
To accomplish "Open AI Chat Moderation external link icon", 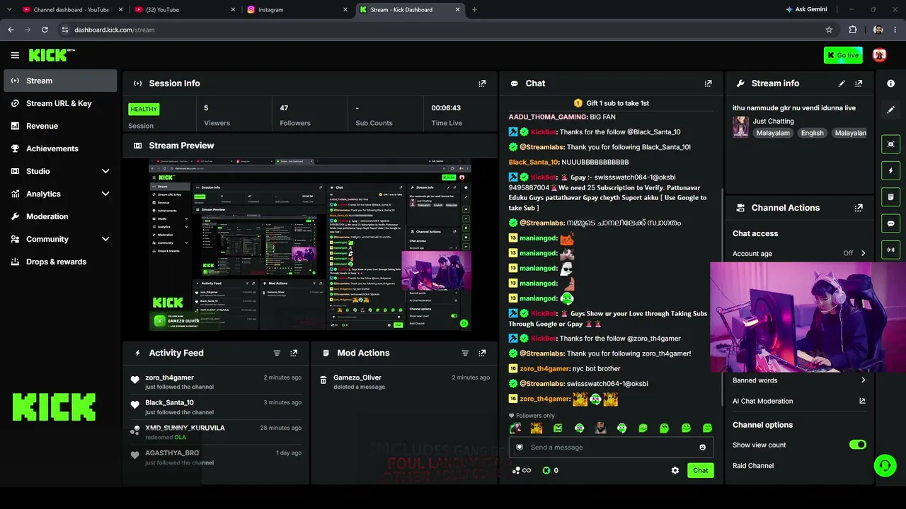I will (x=862, y=401).
